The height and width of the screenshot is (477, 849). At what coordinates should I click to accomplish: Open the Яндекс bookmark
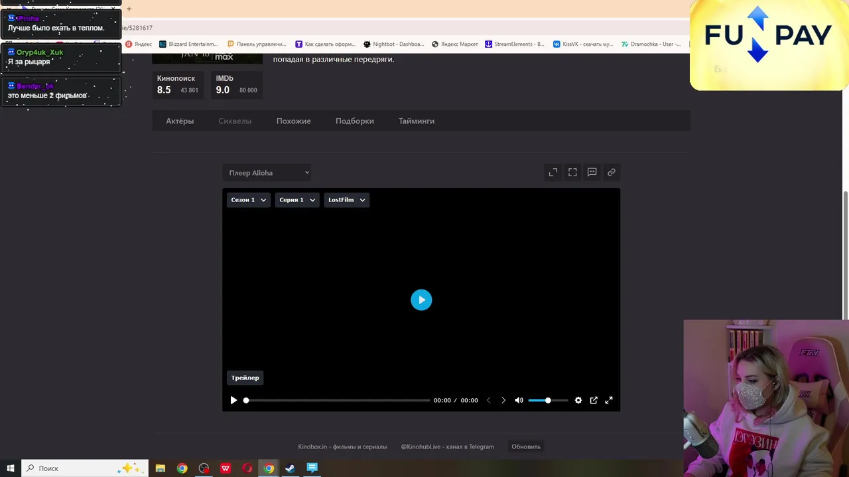click(x=139, y=44)
